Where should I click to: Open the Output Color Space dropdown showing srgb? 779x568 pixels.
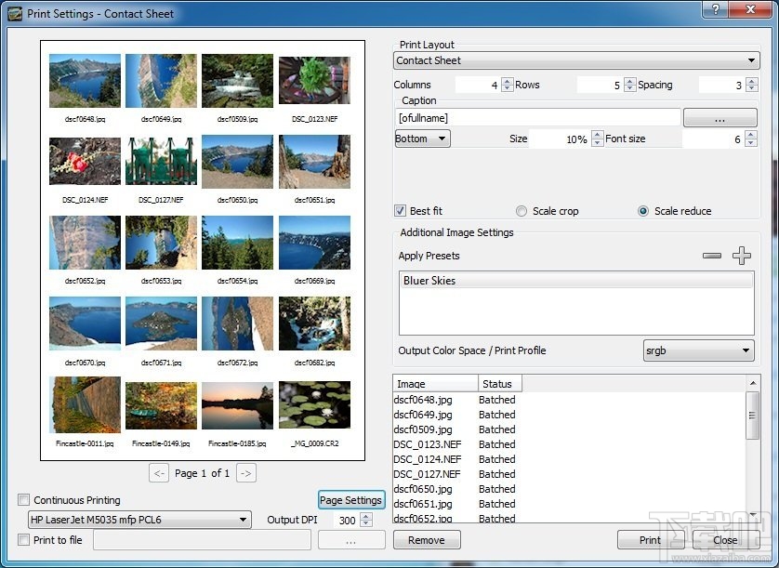click(x=698, y=350)
